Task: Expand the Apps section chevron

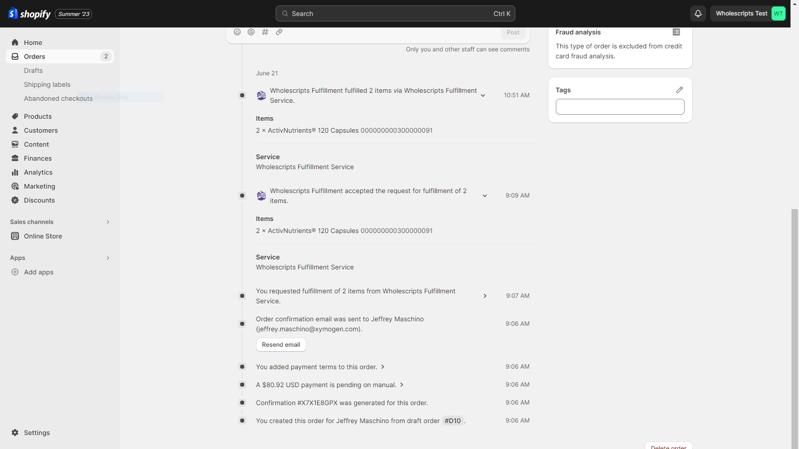Action: click(107, 258)
